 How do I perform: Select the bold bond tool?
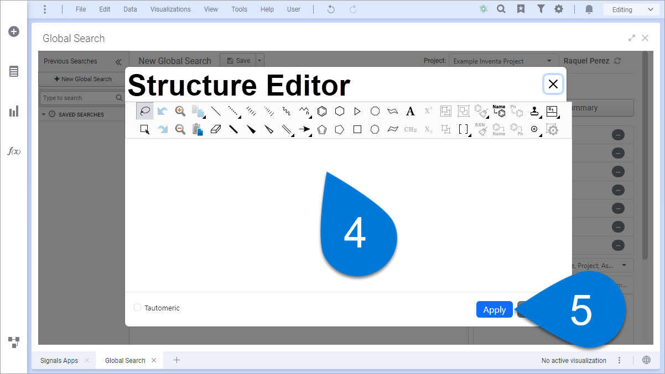[x=233, y=129]
